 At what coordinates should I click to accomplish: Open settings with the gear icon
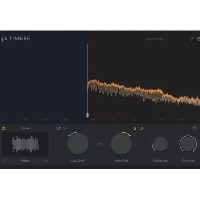(198, 39)
